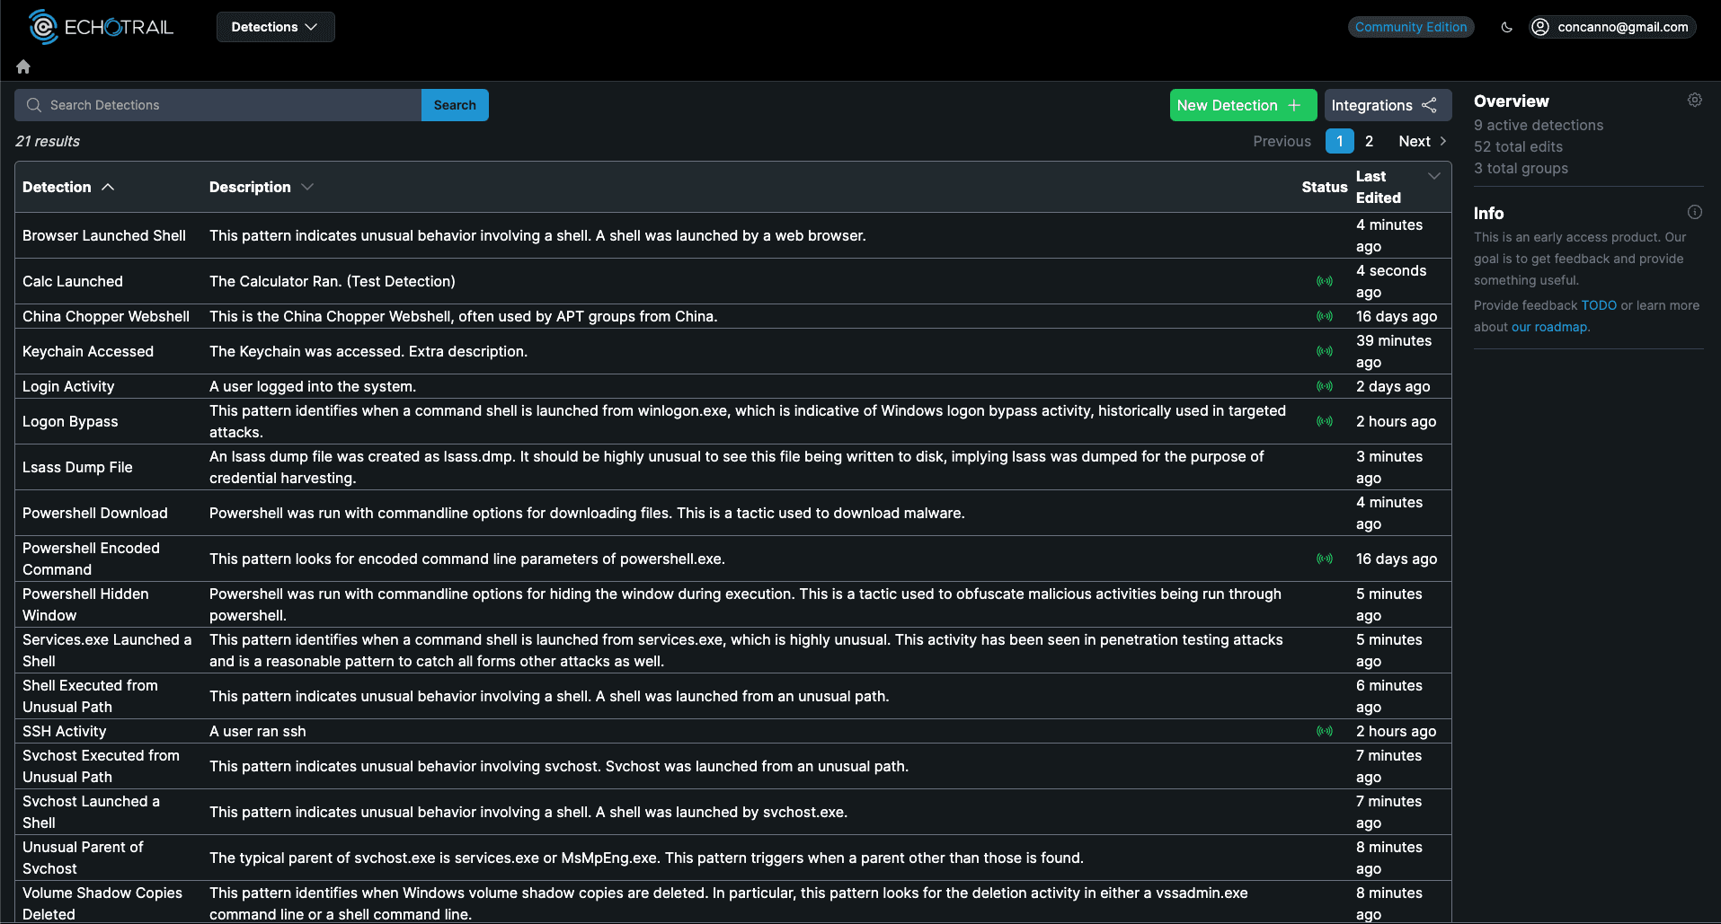Screen dimensions: 1721x924
Task: Open Shell Executed from Unusual Path detection
Action: pyautogui.click(x=90, y=696)
